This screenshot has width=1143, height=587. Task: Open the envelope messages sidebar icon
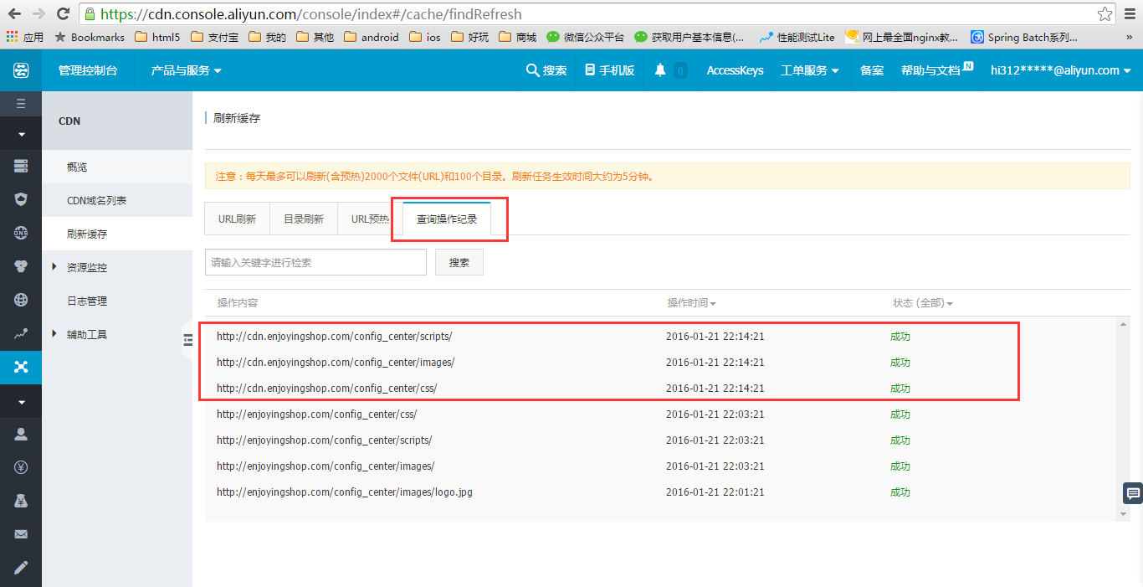[x=21, y=534]
